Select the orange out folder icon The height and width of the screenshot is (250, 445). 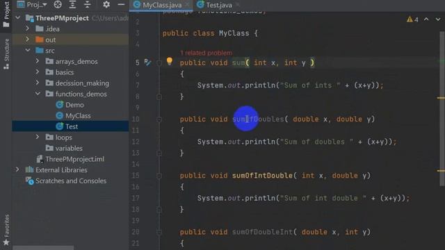(x=40, y=40)
